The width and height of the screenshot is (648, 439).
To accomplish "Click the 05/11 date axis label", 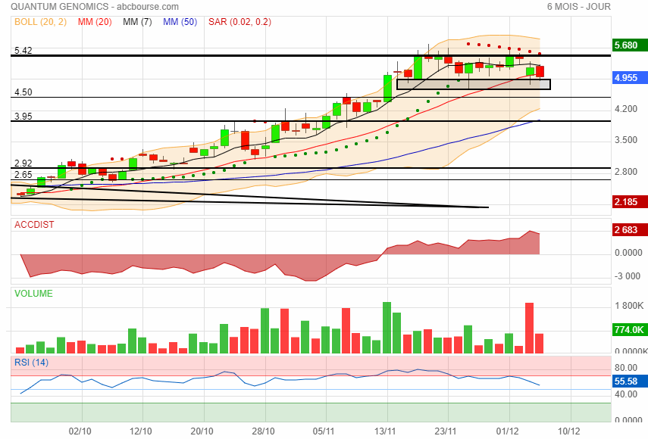I will pyautogui.click(x=324, y=431).
